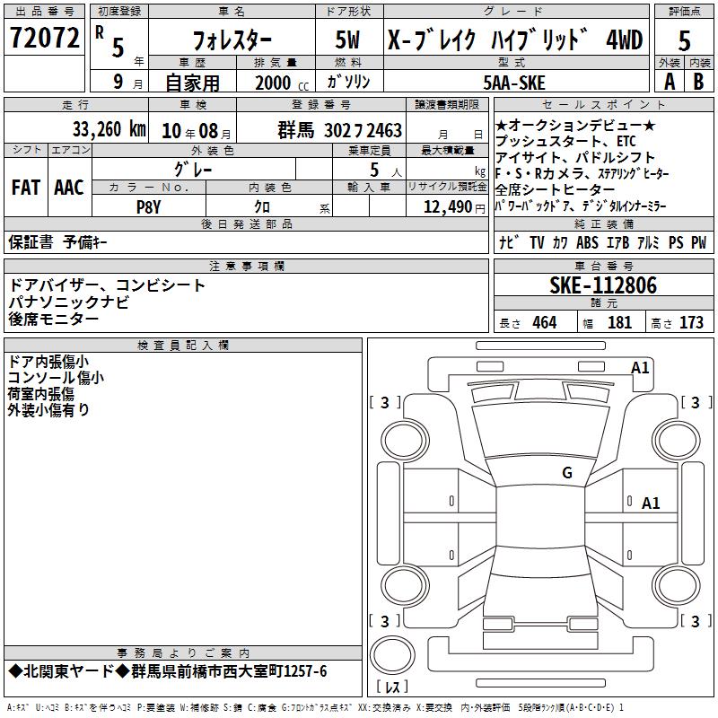Click the mileage value 33,260 km

click(109, 129)
